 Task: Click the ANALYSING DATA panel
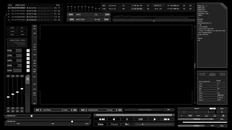click(x=17, y=43)
